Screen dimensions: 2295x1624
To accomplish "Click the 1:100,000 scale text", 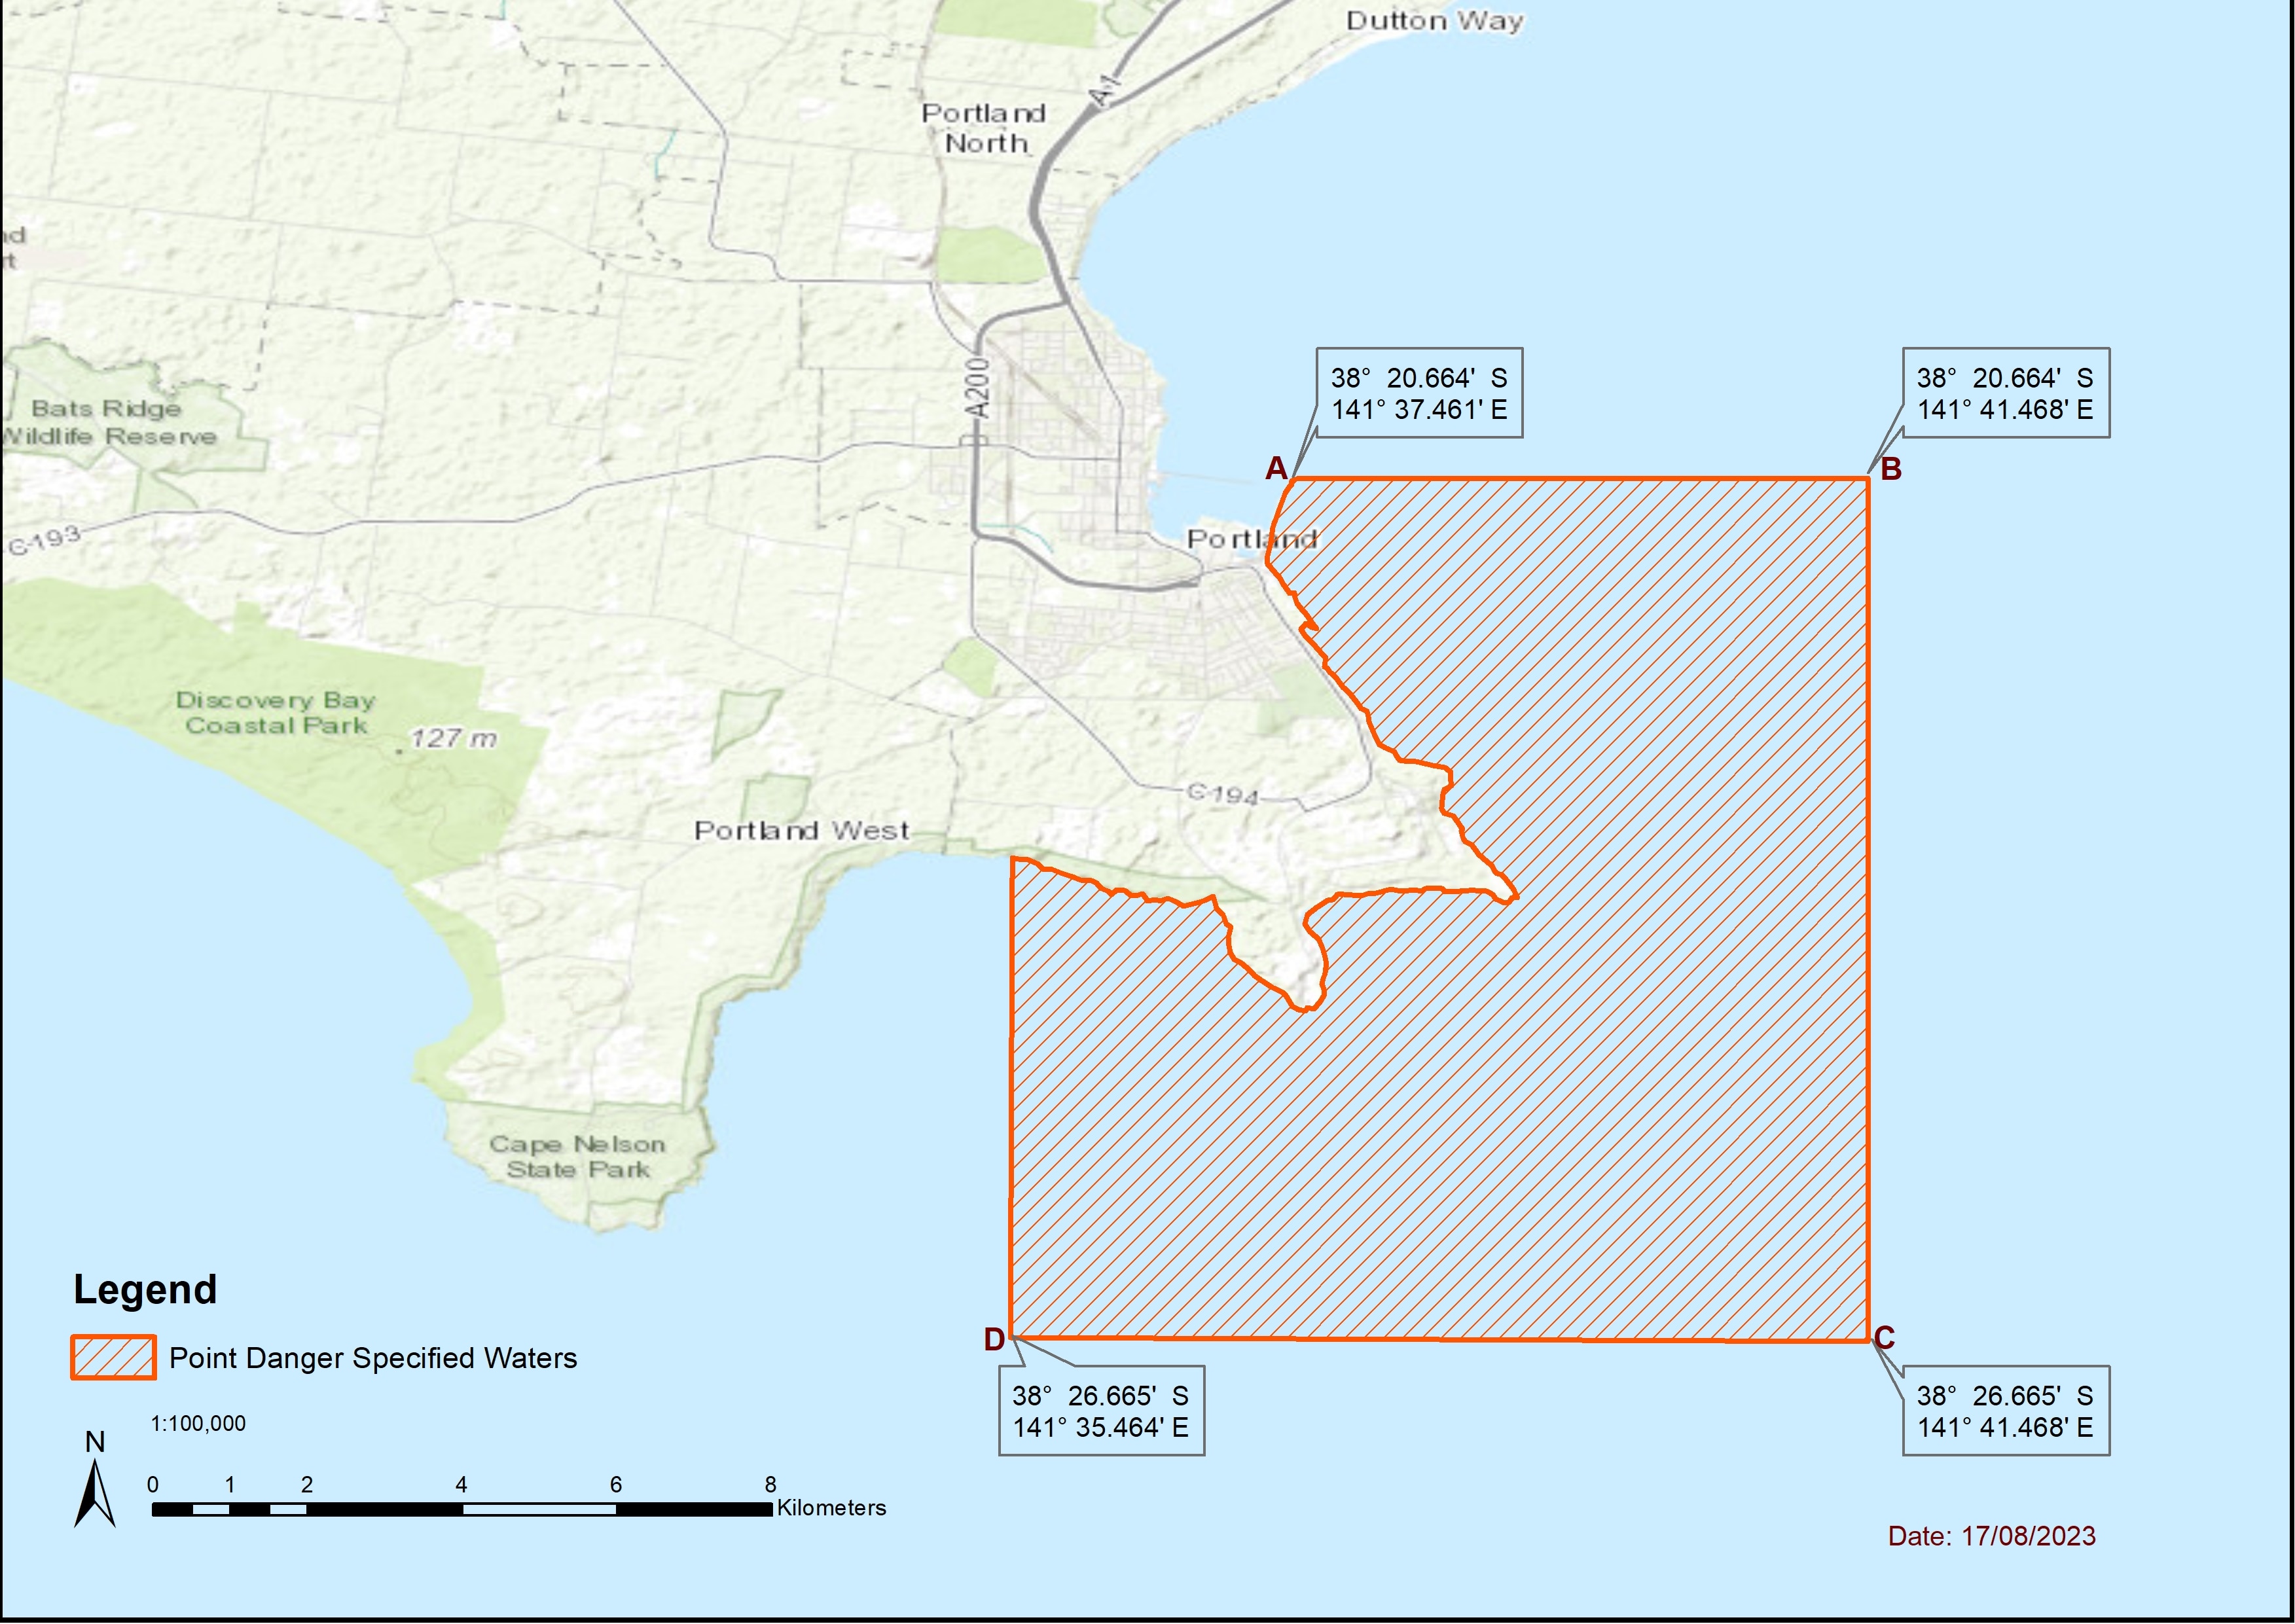I will [x=198, y=1424].
